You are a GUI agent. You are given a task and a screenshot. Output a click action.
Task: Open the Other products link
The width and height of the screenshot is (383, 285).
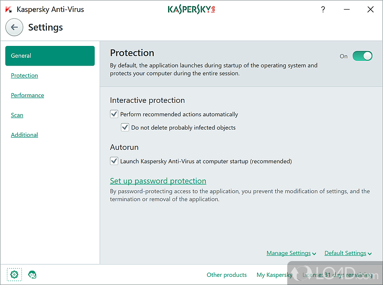226,275
